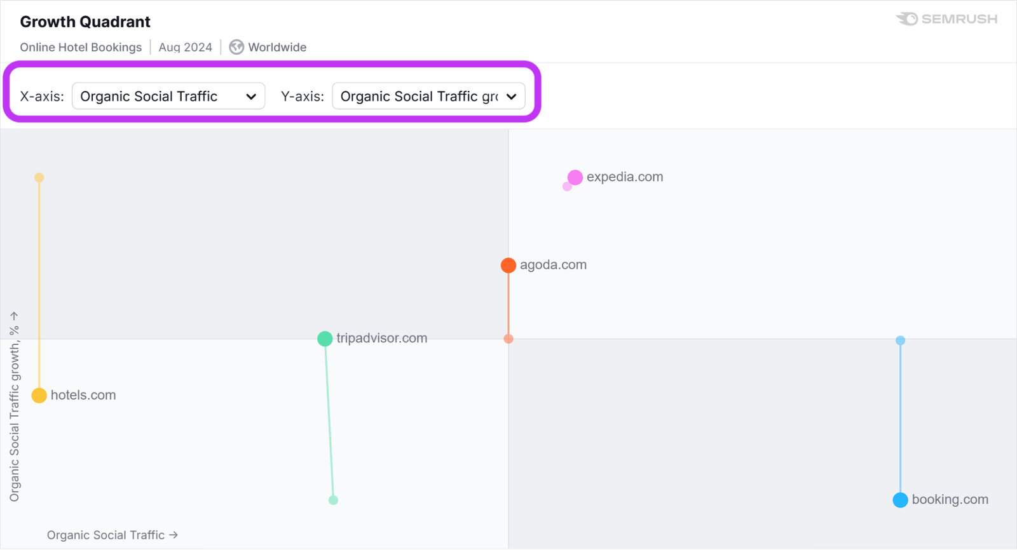Open the X-axis Organic Social Traffic dropdown
This screenshot has width=1017, height=550.
[168, 97]
